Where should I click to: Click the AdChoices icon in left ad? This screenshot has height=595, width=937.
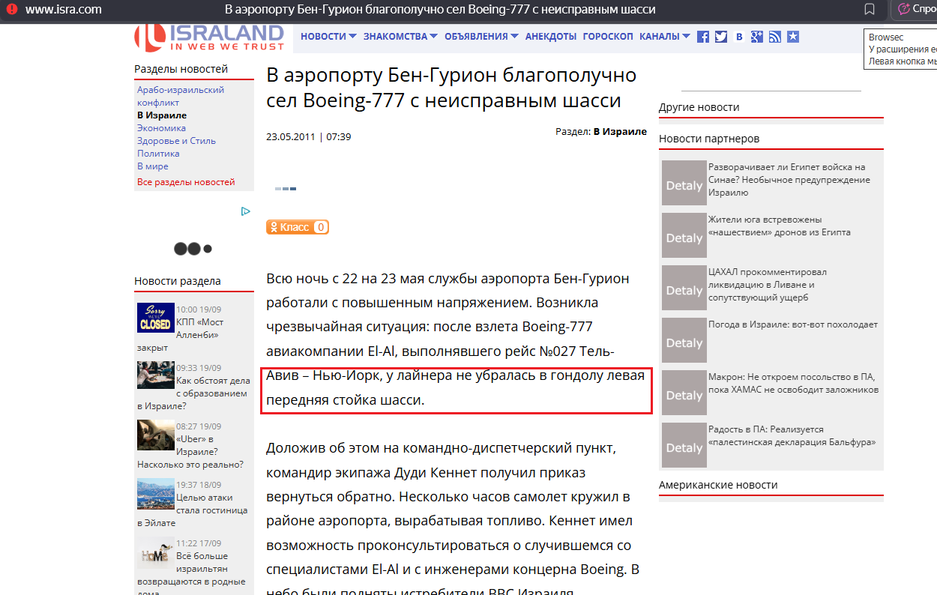[245, 211]
